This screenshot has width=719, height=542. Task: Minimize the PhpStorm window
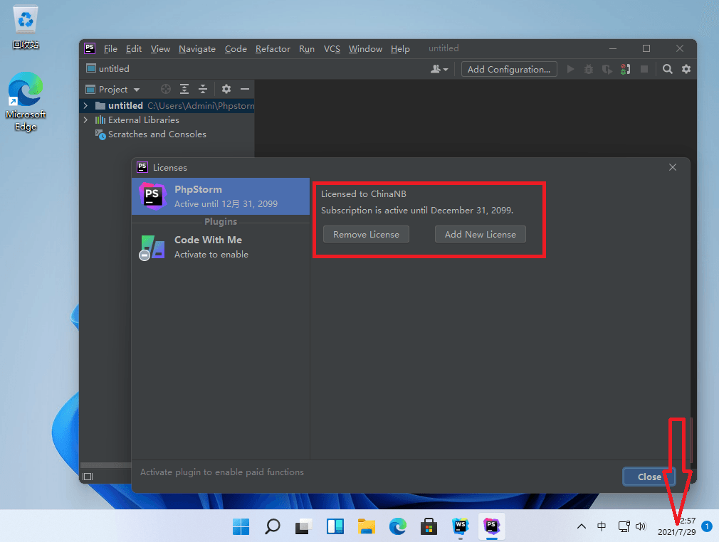click(x=613, y=48)
